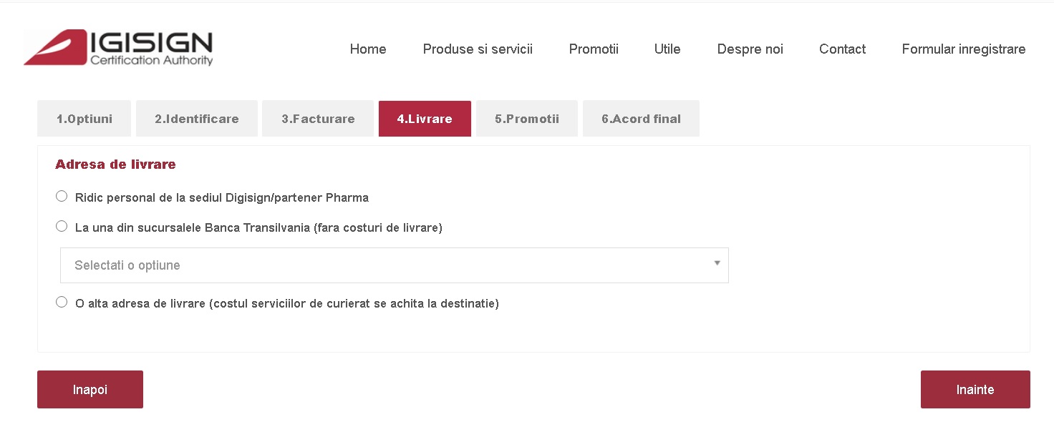The image size is (1054, 437).
Task: Open Produse si servicii menu
Action: [478, 49]
